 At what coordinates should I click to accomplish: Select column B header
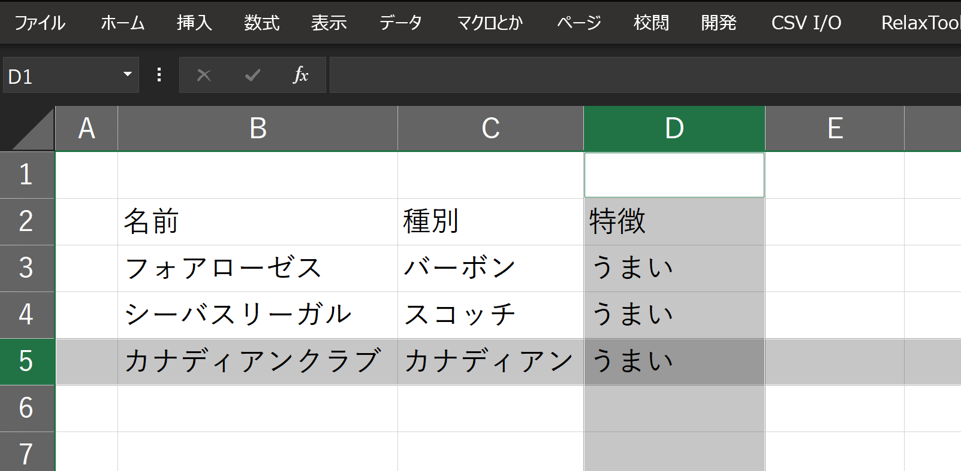(258, 128)
